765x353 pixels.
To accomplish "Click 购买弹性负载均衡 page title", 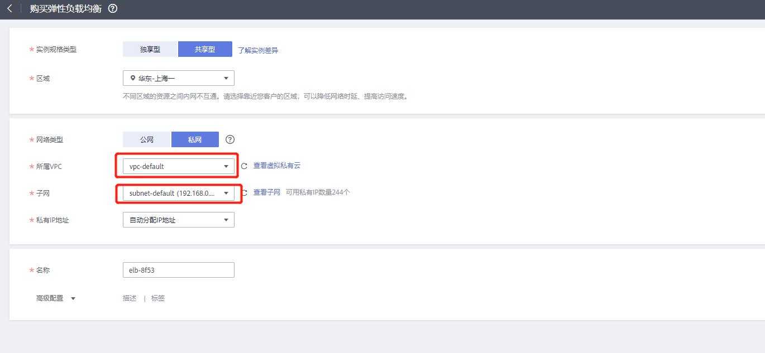I will [x=66, y=9].
